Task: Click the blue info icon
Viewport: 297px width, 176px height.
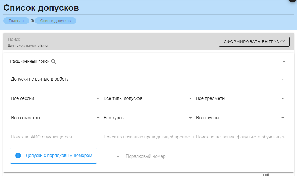Action: click(x=18, y=156)
